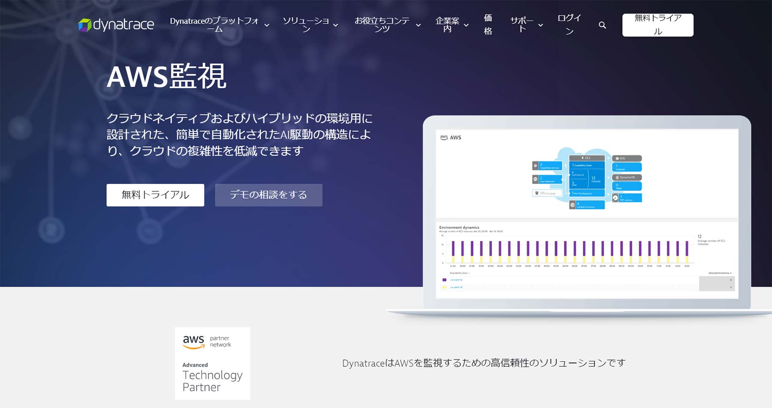Click the DynatraceはAWSを監視するための text line
This screenshot has width=772, height=408.
point(484,363)
